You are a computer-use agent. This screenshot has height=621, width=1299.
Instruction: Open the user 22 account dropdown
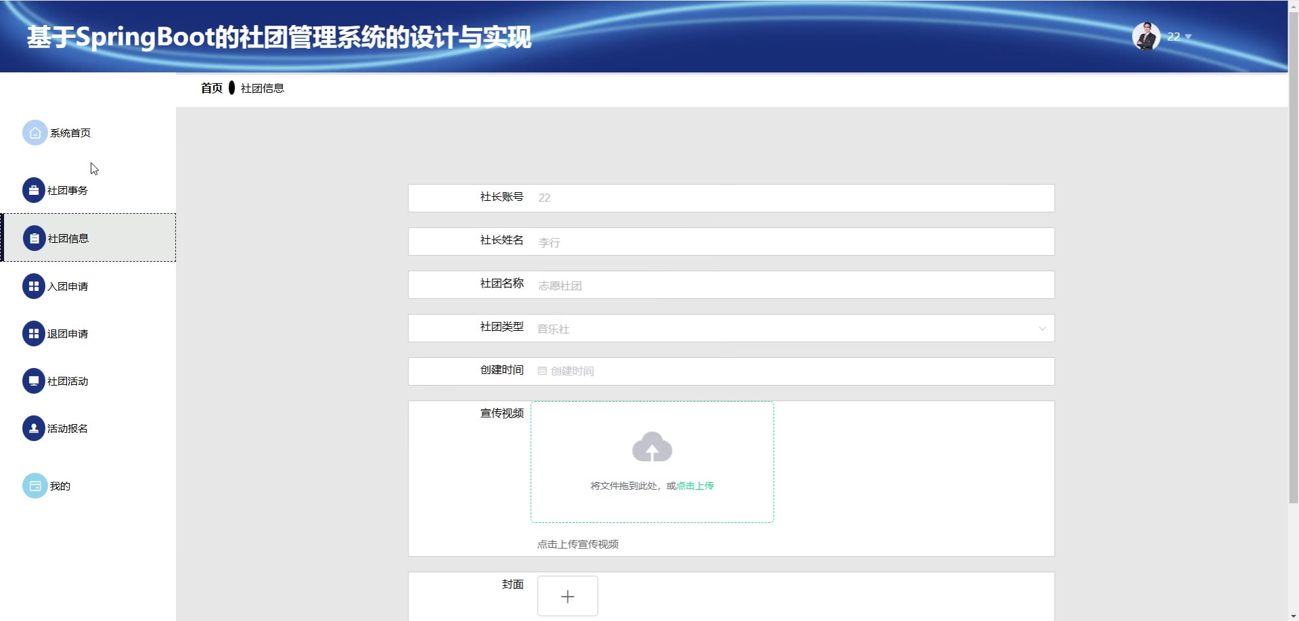pos(1179,37)
